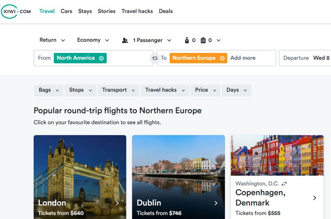331x219 pixels.
Task: Open the Economy cabin class dropdown
Action: (x=93, y=40)
